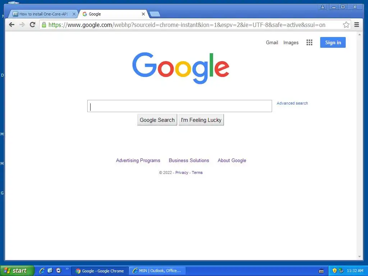Click the on-screen keyboard tray icon
The height and width of the screenshot is (276, 368).
pos(321,271)
